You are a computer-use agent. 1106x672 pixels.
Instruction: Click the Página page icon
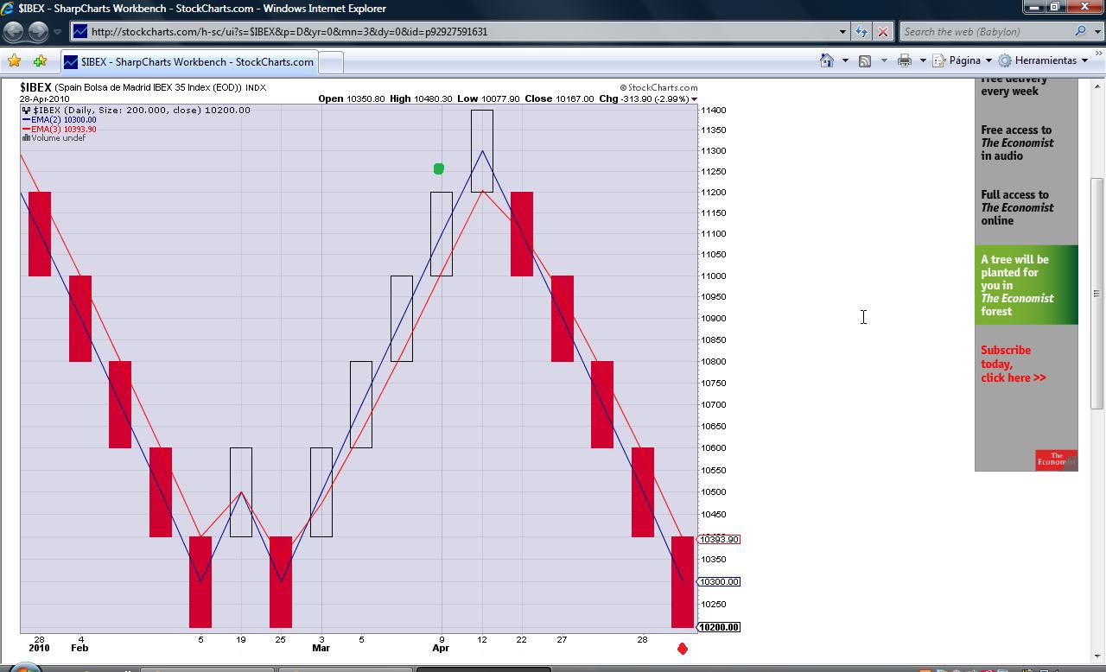point(938,60)
